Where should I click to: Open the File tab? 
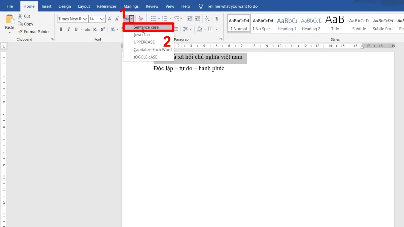10,6
